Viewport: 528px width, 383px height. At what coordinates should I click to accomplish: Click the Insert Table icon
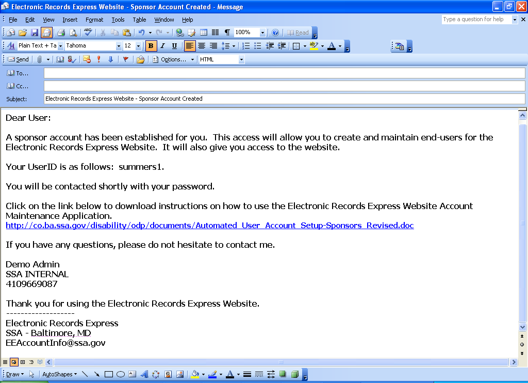[203, 33]
